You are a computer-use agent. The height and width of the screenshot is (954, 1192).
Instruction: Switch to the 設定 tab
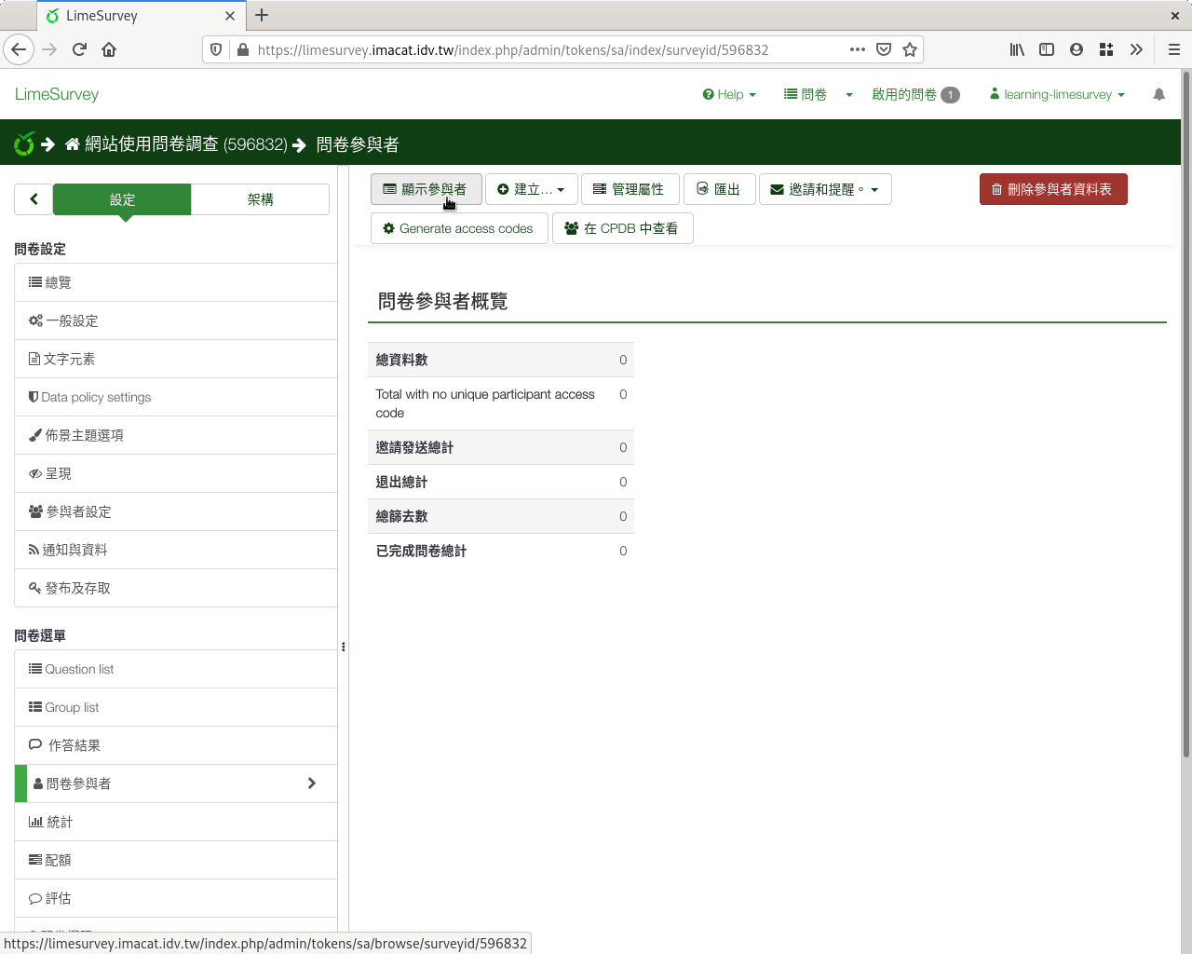(x=122, y=199)
